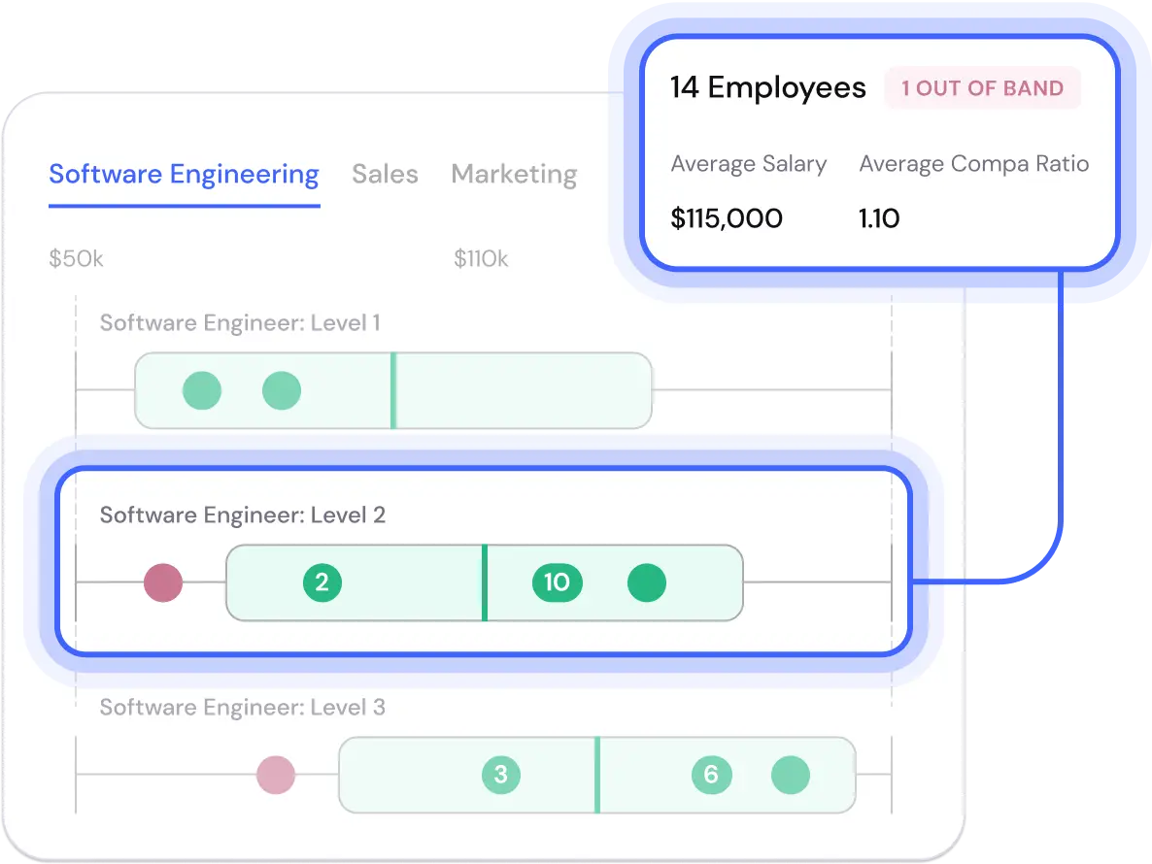Viewport: 1152px width, 864px height.
Task: Select the marker labeled 3 on Level 3
Action: (501, 775)
